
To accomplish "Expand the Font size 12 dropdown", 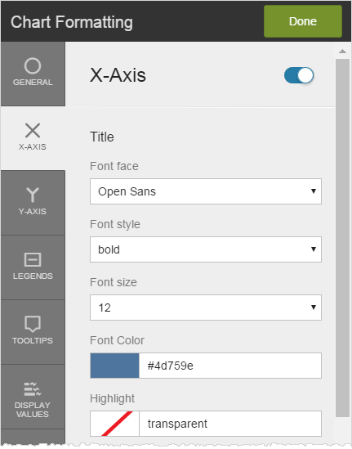I will pyautogui.click(x=206, y=308).
